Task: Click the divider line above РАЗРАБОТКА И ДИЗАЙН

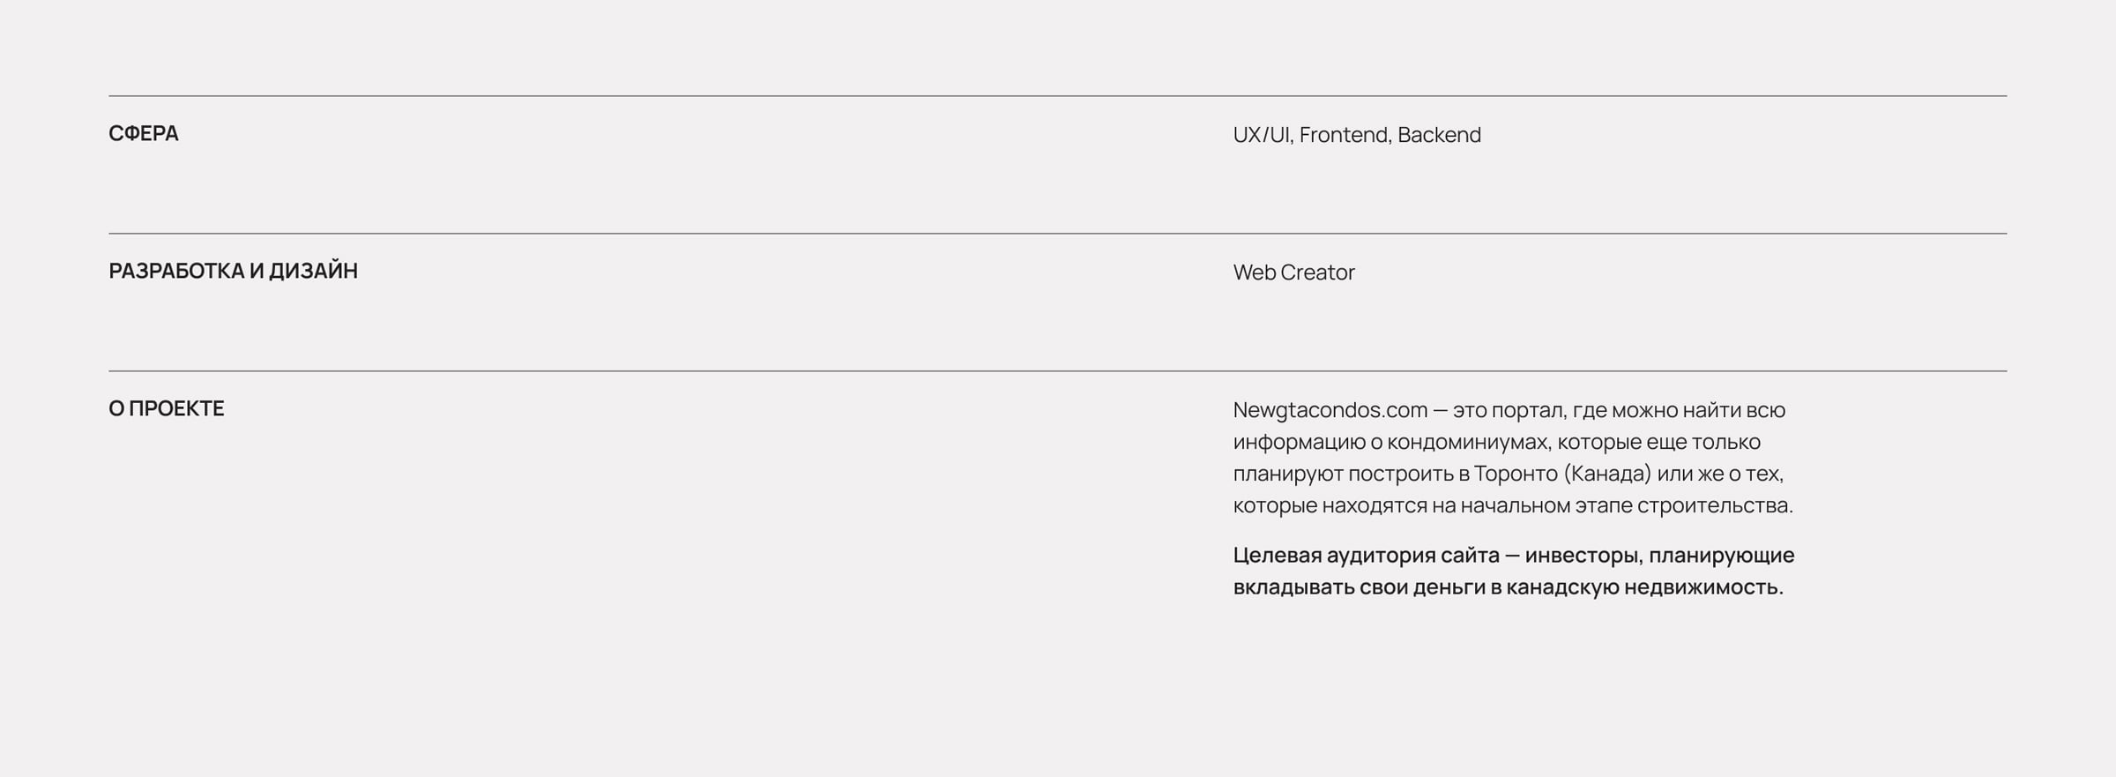Action: [x=1058, y=234]
